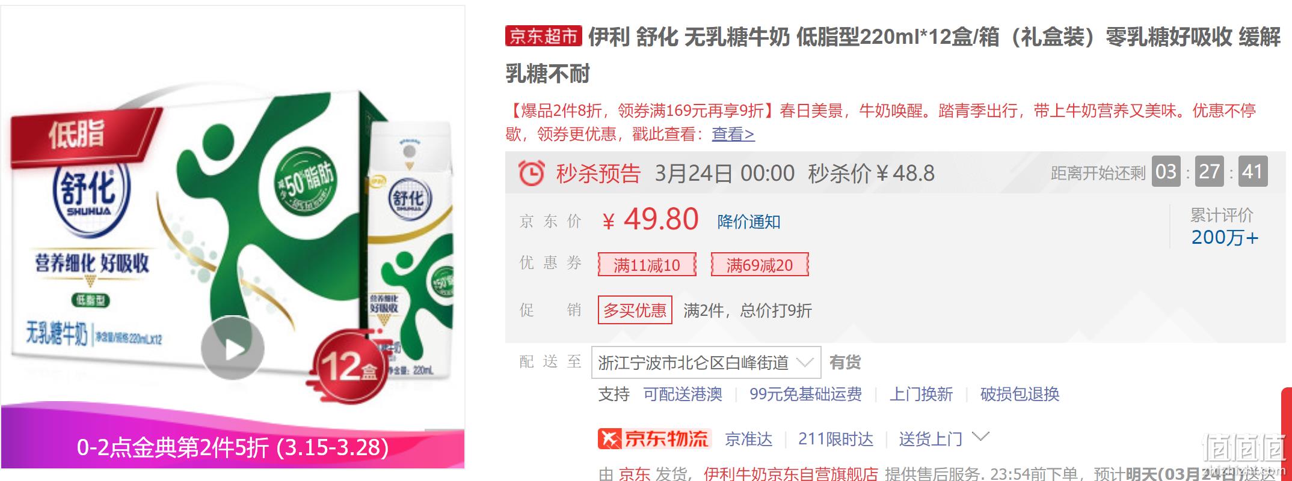Click the 京准达 delivery service

click(x=749, y=439)
